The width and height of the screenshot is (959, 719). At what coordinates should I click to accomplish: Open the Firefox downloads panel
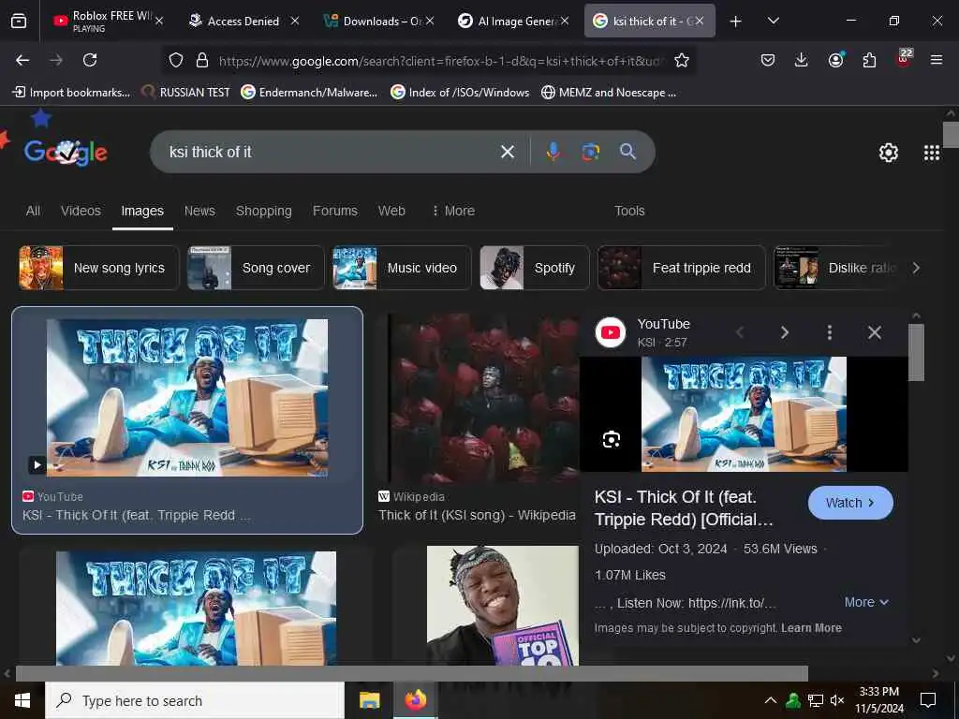[802, 60]
